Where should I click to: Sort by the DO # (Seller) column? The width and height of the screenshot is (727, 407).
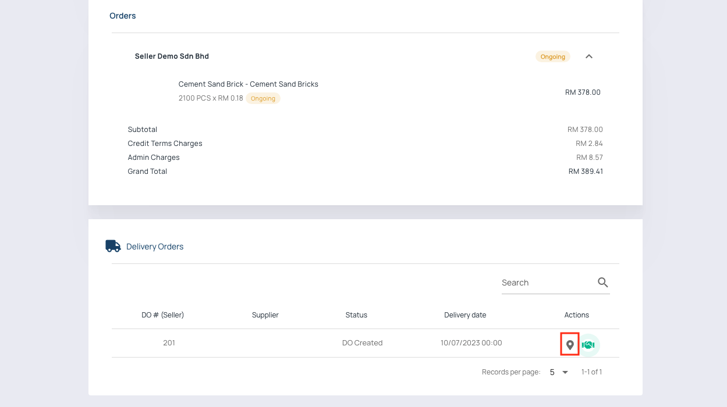162,315
